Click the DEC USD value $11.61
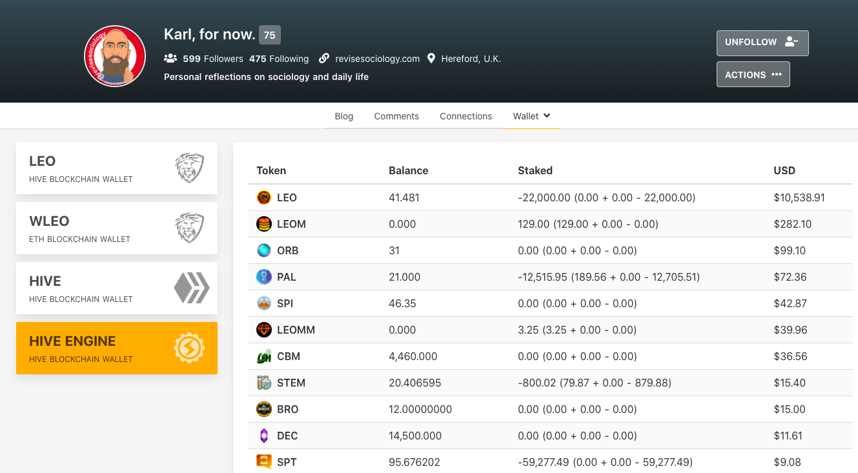Image resolution: width=858 pixels, height=473 pixels. (788, 436)
